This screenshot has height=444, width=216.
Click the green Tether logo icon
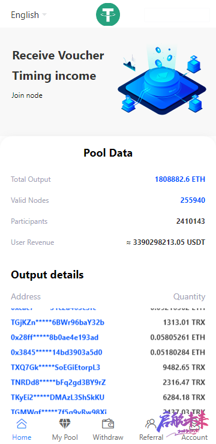click(108, 14)
